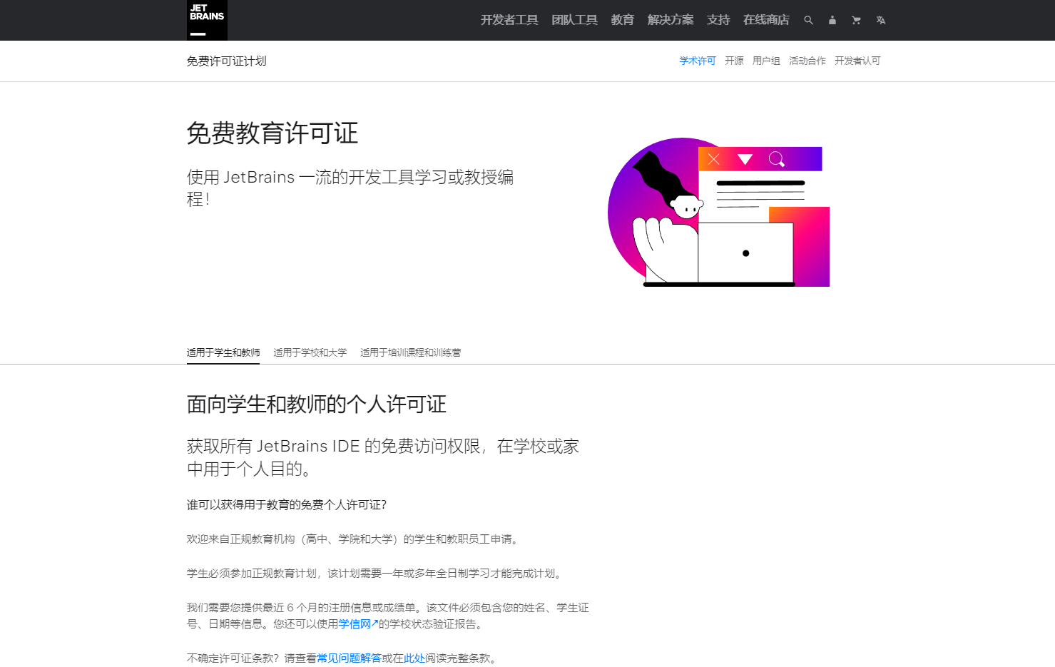Open the language selector icon

881,20
